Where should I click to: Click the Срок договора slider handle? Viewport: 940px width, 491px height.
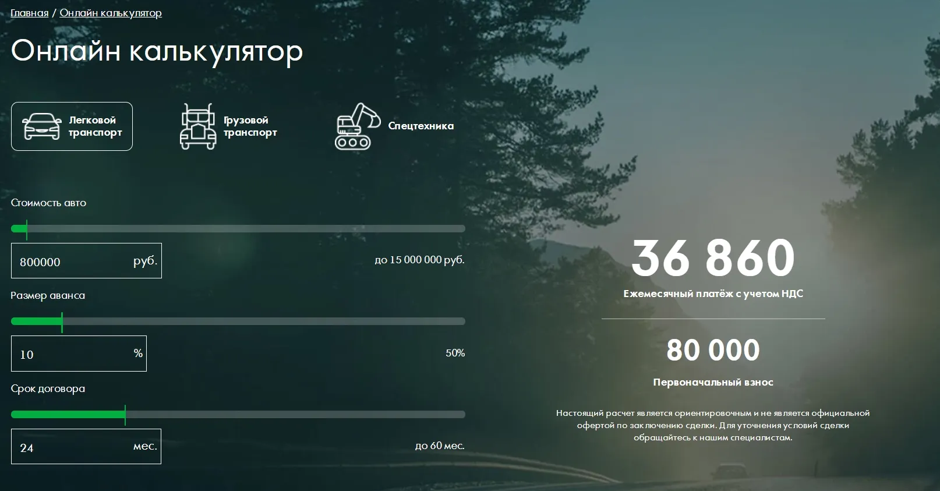pyautogui.click(x=125, y=415)
